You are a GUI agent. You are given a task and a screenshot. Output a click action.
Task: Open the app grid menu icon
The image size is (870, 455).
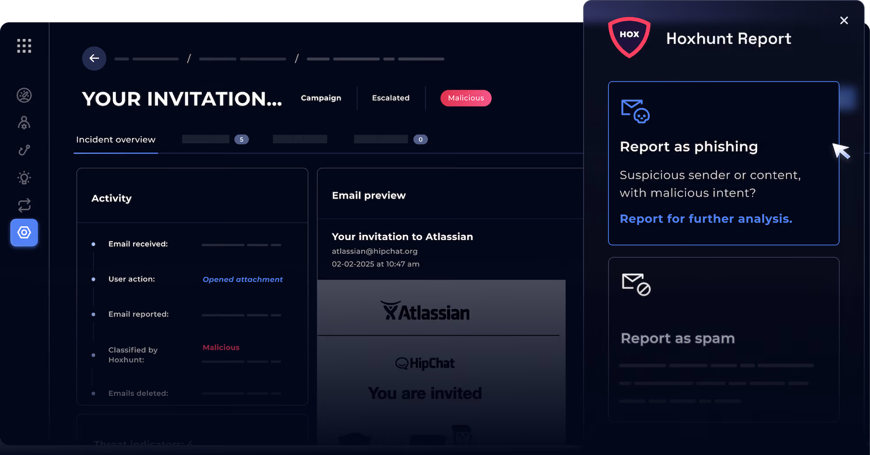24,46
